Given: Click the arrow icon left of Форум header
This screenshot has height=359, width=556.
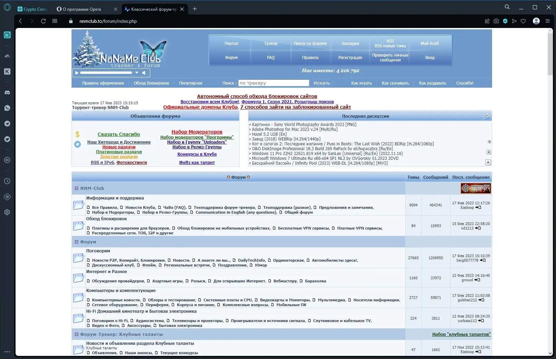Looking at the screenshot, I should (228, 177).
